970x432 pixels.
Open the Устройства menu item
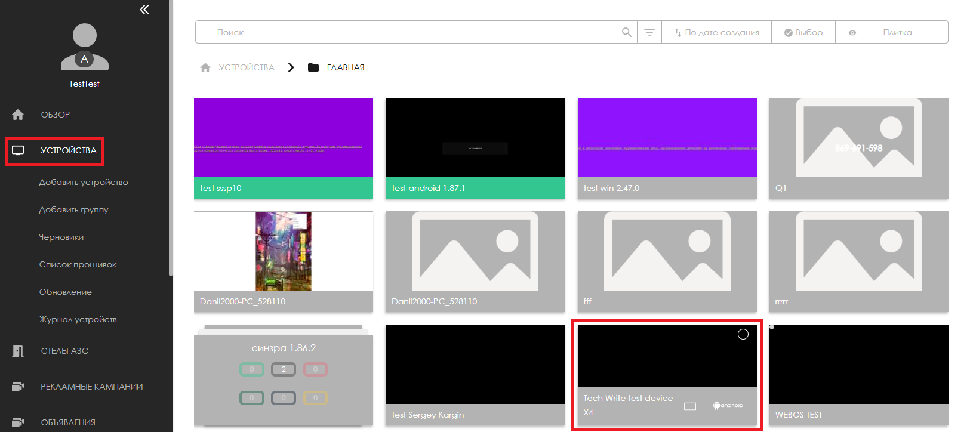[x=68, y=150]
